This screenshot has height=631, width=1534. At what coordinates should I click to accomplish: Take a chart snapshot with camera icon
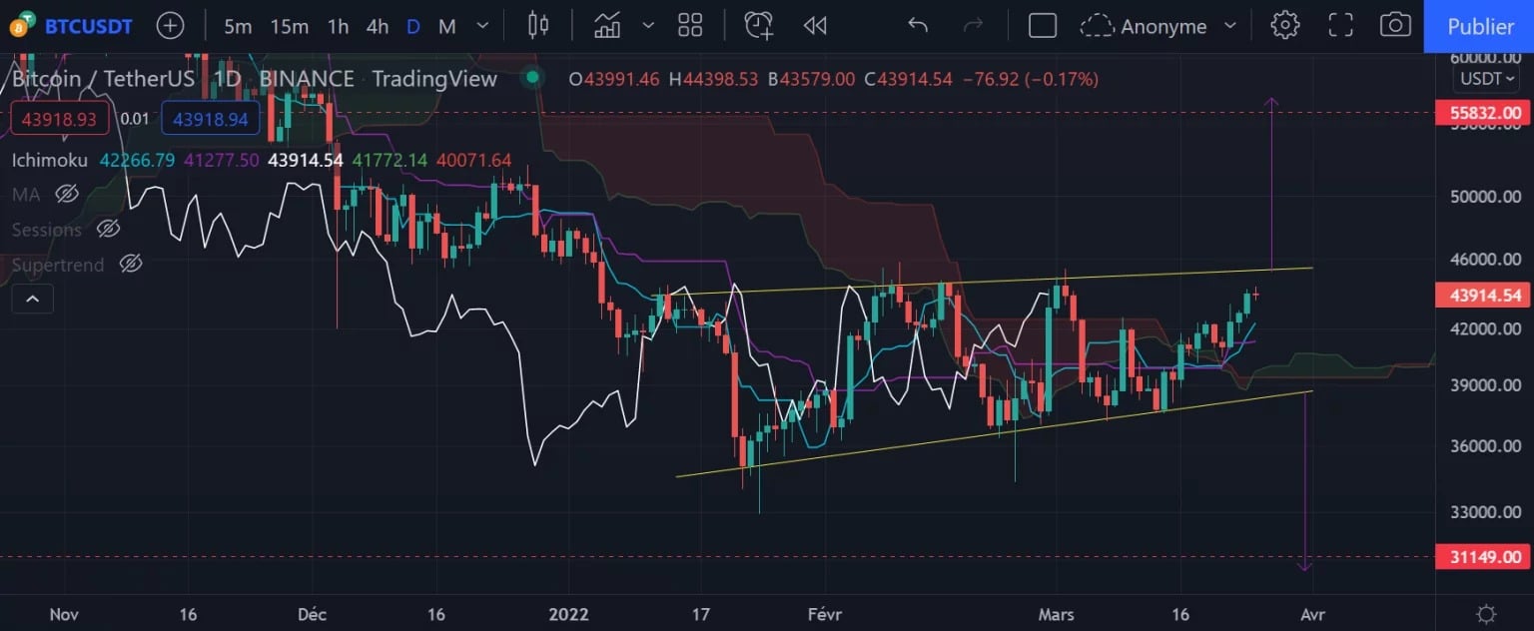pyautogui.click(x=1395, y=26)
